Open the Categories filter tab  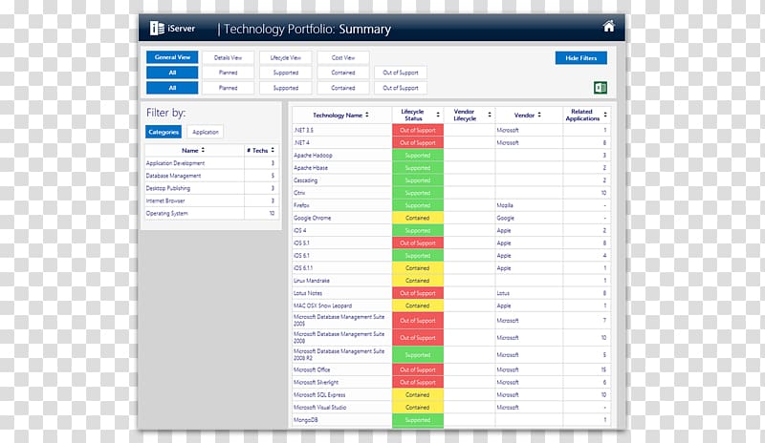164,132
